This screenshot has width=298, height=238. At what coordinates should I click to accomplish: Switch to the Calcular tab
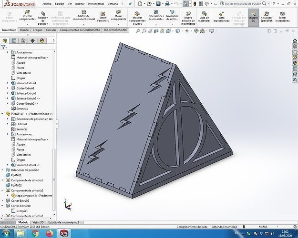51,30
